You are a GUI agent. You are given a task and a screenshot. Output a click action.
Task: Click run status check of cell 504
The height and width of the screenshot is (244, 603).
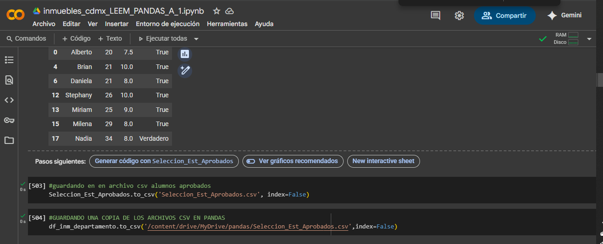tap(23, 216)
